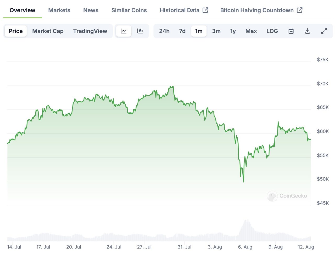335x256 pixels.
Task: Set time range to 7d
Action: tap(182, 31)
